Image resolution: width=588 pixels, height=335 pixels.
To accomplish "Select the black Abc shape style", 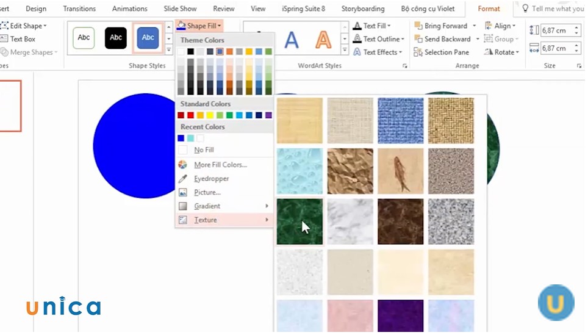I will tap(115, 38).
